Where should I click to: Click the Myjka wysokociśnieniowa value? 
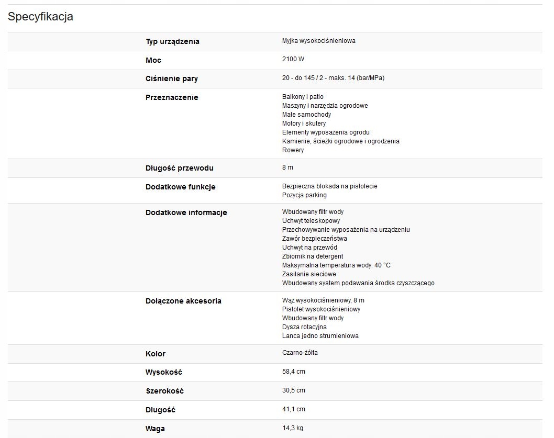click(318, 41)
